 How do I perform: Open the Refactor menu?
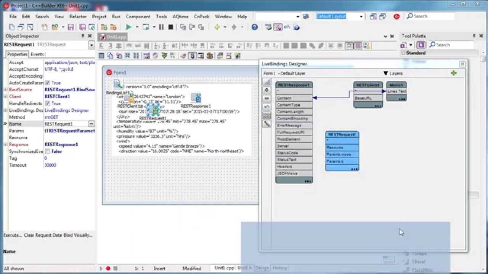78,17
